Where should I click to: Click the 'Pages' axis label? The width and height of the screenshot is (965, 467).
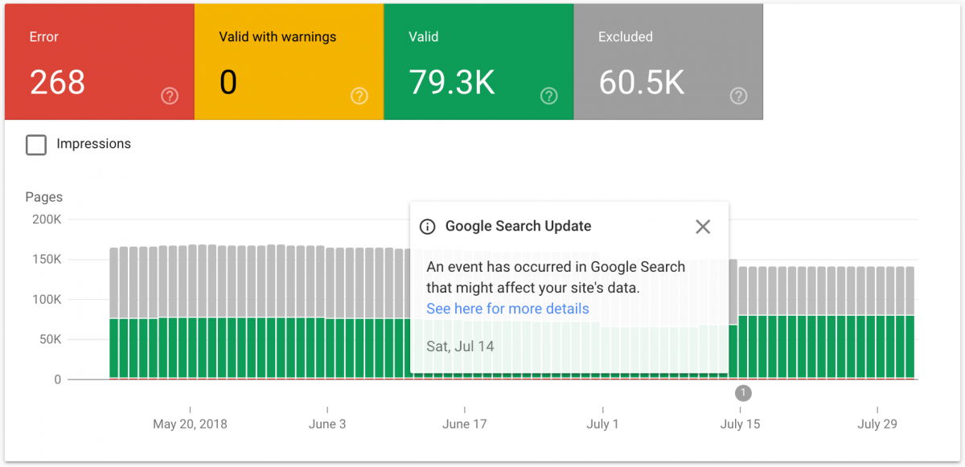point(43,197)
